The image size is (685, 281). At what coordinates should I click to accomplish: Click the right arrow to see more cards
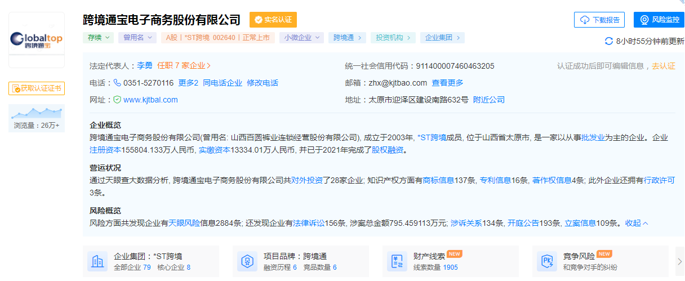[x=679, y=261]
